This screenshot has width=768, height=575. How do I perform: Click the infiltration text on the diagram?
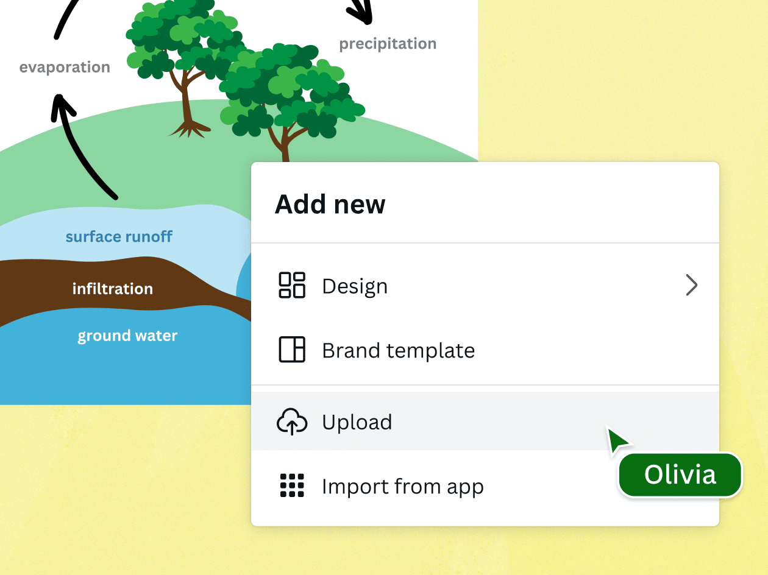coord(113,289)
